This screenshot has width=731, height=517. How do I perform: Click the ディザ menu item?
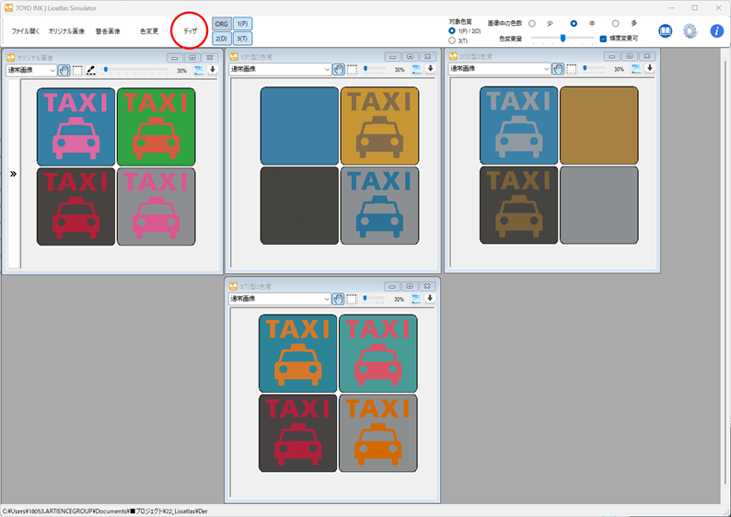pos(190,31)
